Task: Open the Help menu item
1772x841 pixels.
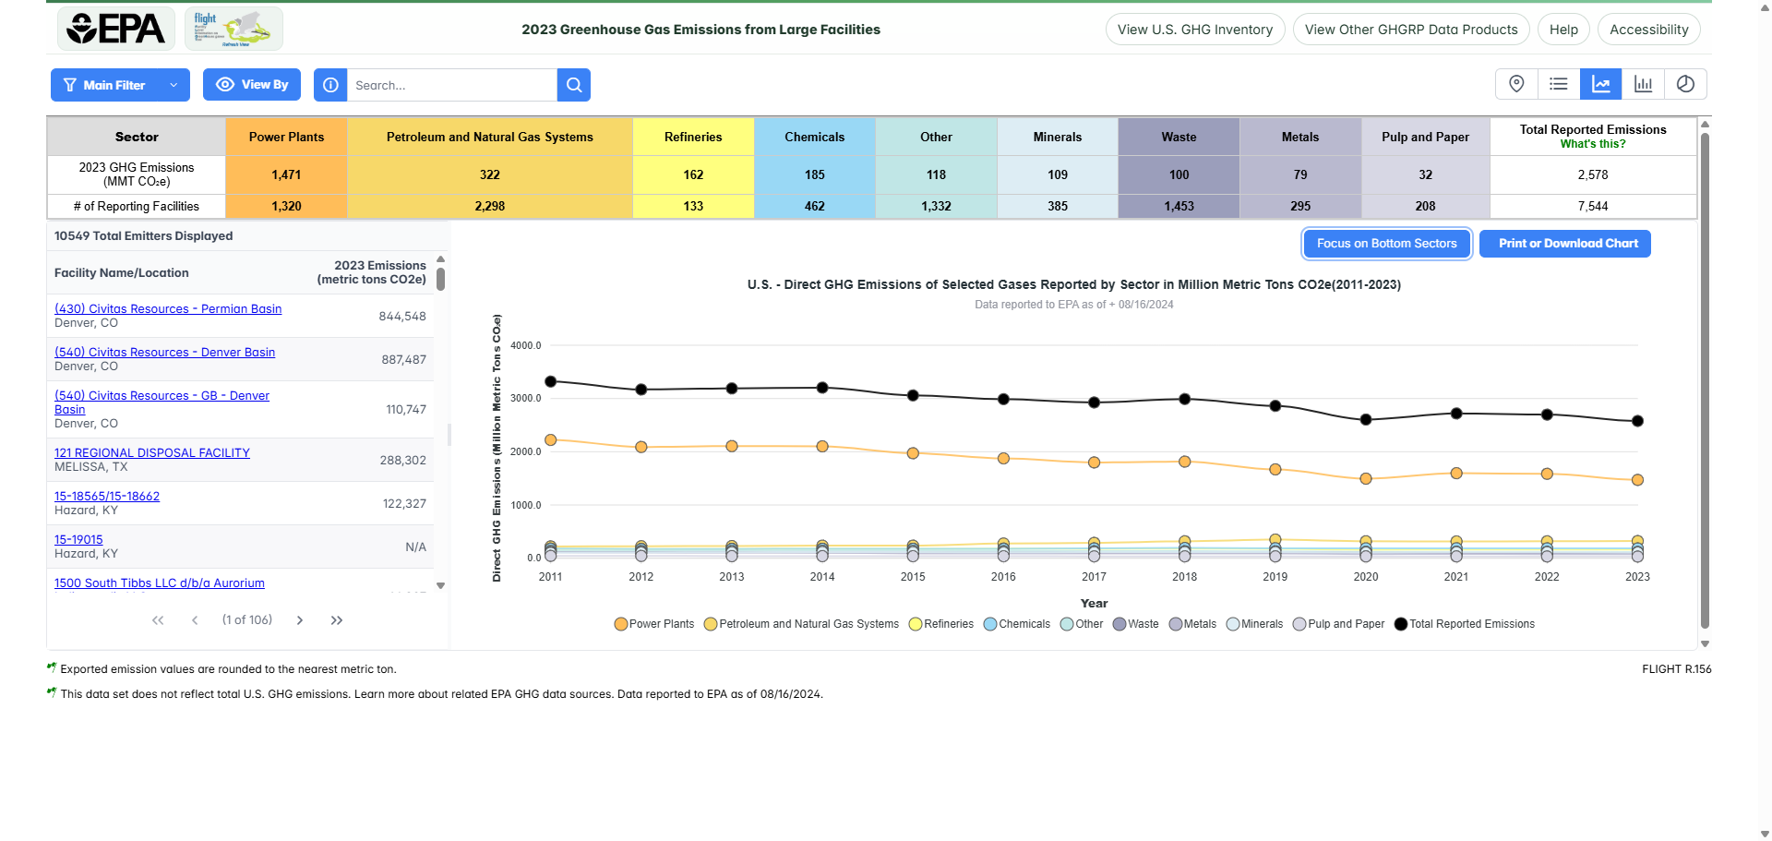Action: click(1563, 30)
